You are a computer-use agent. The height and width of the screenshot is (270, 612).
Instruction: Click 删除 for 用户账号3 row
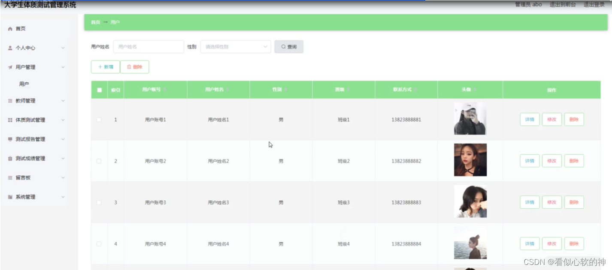tap(574, 202)
